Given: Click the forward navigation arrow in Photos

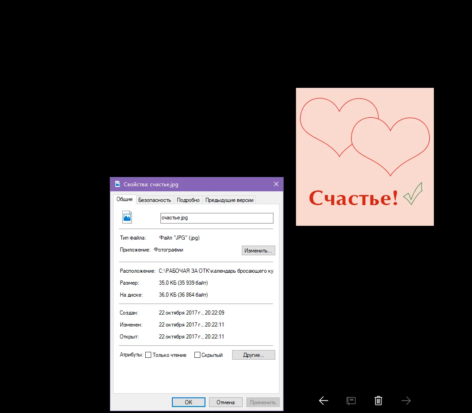Looking at the screenshot, I should tap(406, 401).
